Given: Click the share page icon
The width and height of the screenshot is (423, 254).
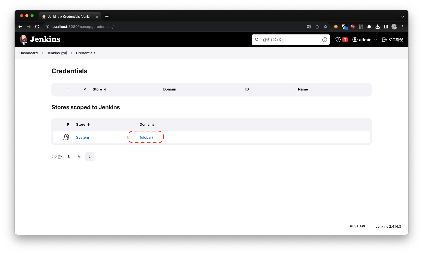Looking at the screenshot, I should click(317, 27).
